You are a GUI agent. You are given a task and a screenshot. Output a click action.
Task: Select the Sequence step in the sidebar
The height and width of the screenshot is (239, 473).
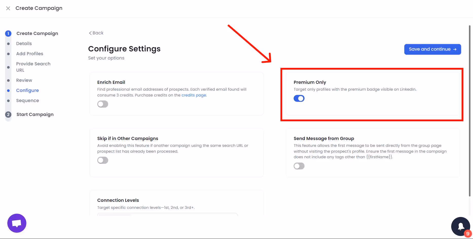(x=27, y=101)
